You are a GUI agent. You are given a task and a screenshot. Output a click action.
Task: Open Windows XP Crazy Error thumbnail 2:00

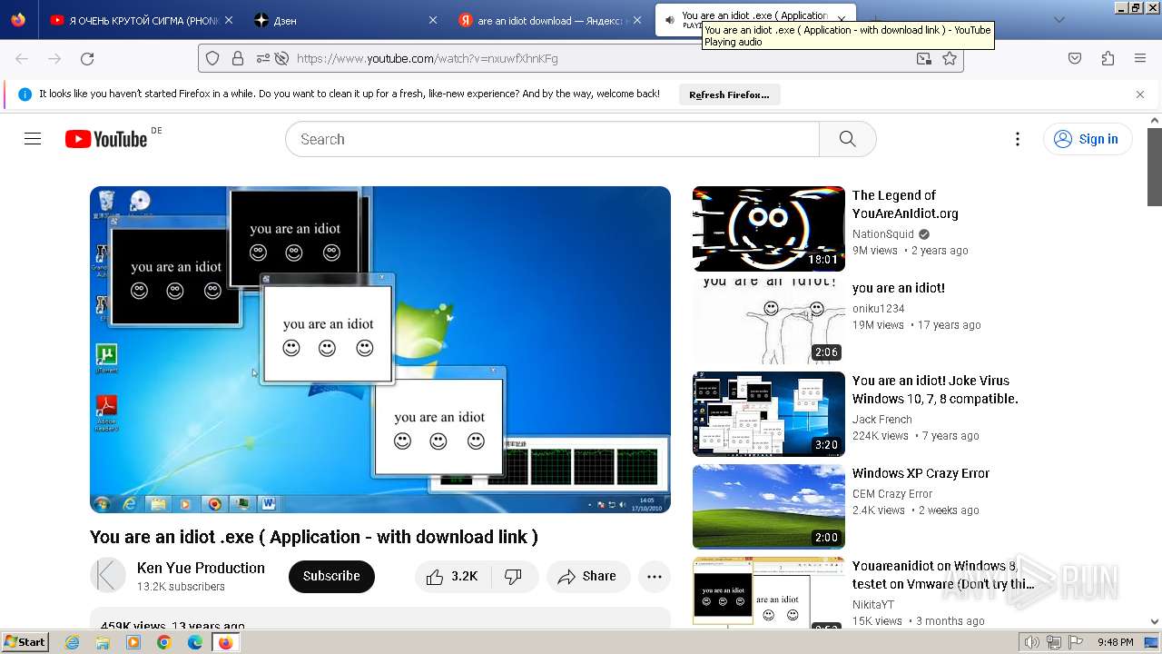click(x=769, y=507)
